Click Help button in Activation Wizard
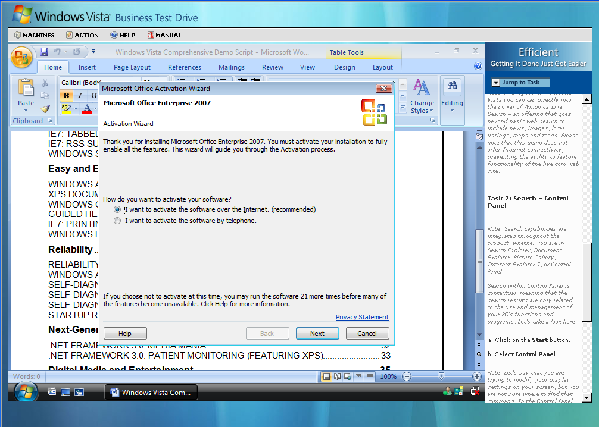Viewport: 599px width, 427px height. pyautogui.click(x=125, y=334)
